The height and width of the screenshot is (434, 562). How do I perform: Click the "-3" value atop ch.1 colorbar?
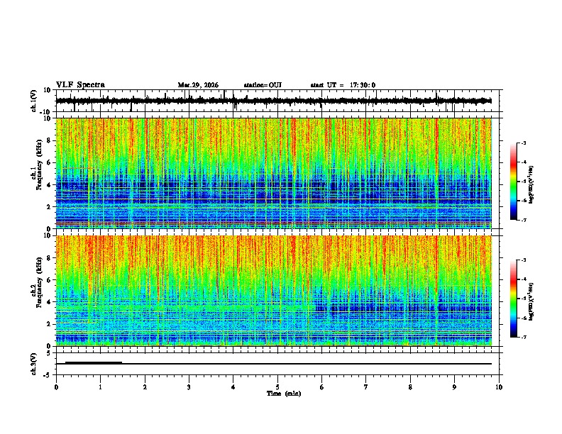point(523,143)
